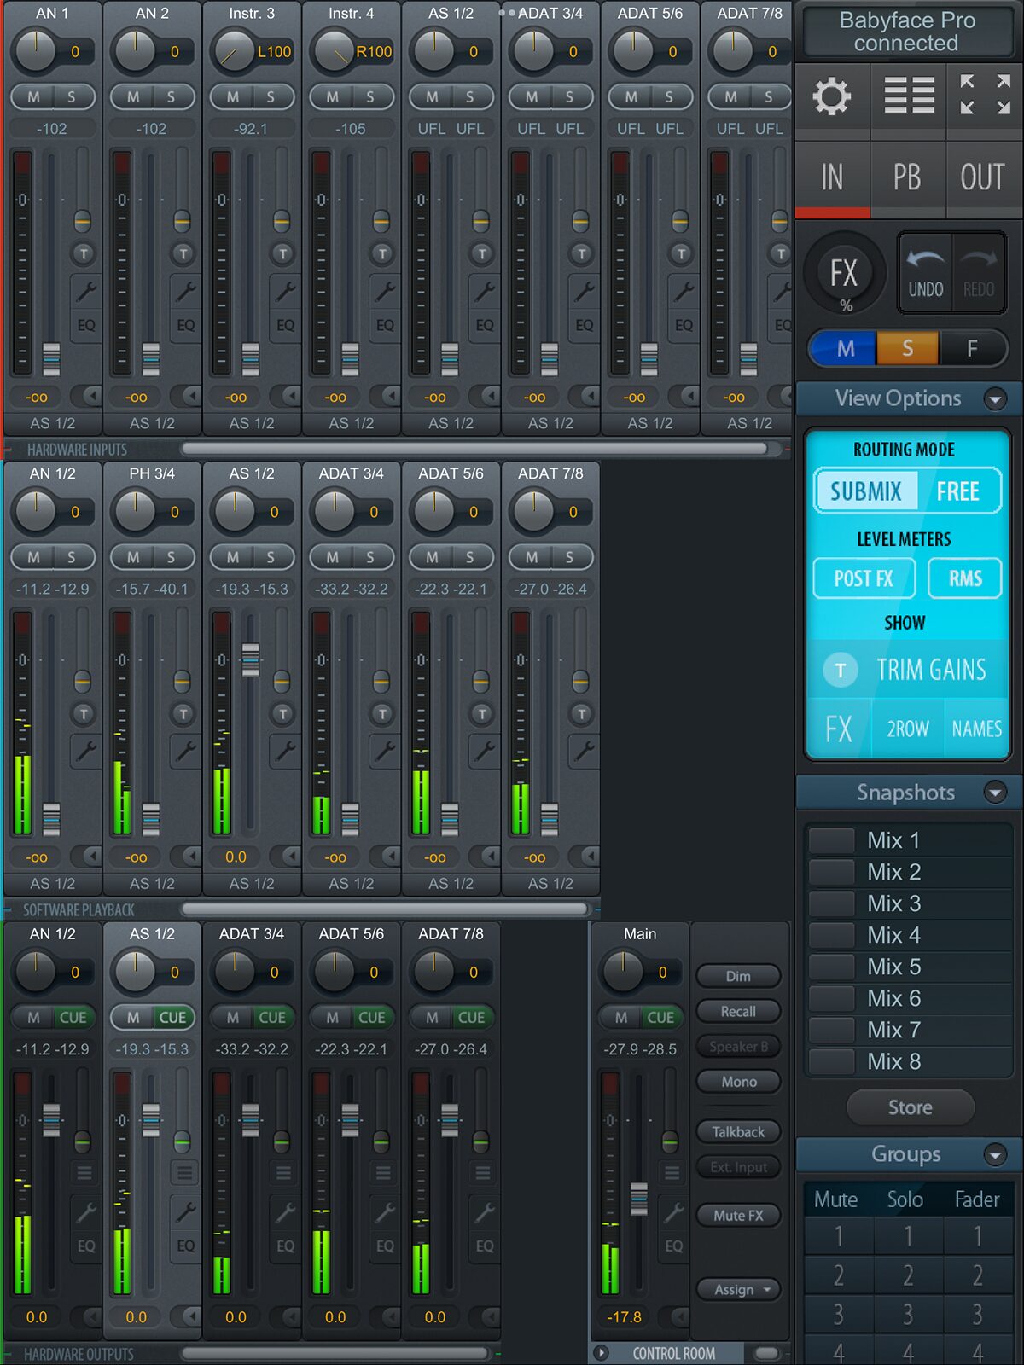Screen dimensions: 1024x1365
Task: Open wrench settings on Instr. 4 input
Action: [x=384, y=292]
